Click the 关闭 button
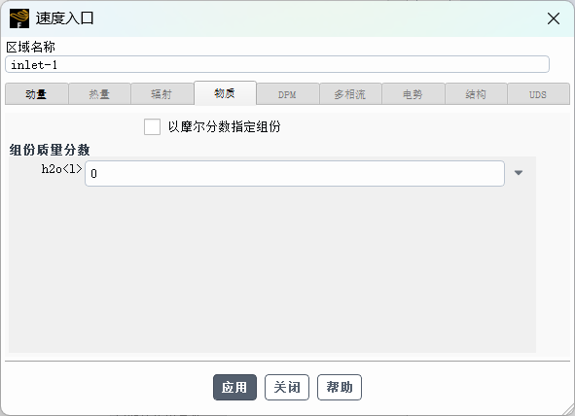This screenshot has width=575, height=416. [x=287, y=387]
